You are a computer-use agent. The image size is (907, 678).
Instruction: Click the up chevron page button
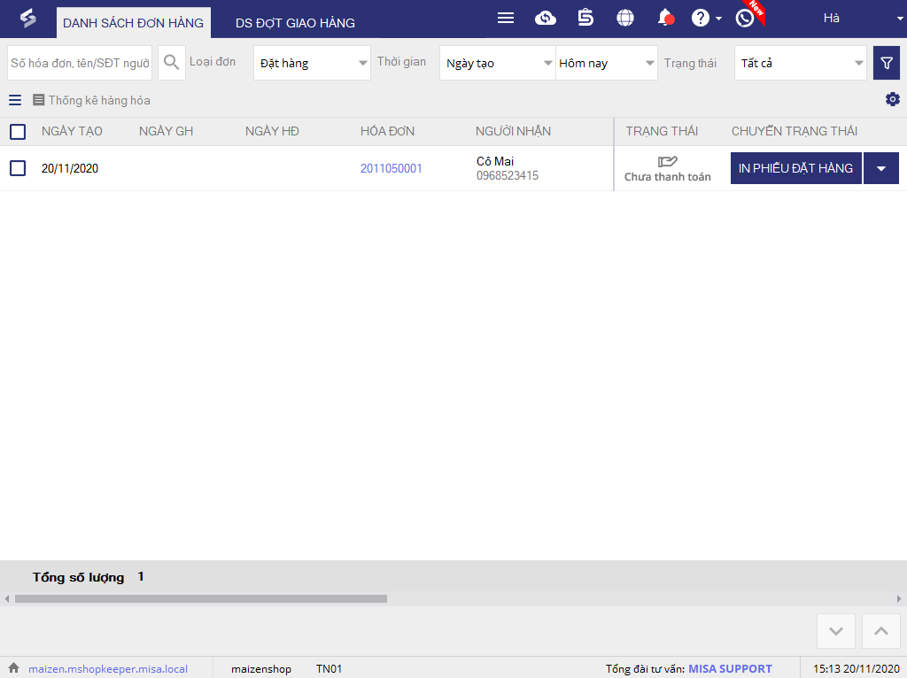(881, 630)
